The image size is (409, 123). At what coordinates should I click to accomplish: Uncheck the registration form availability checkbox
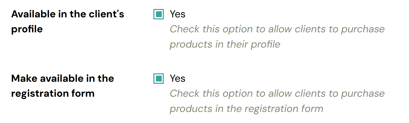pos(159,79)
